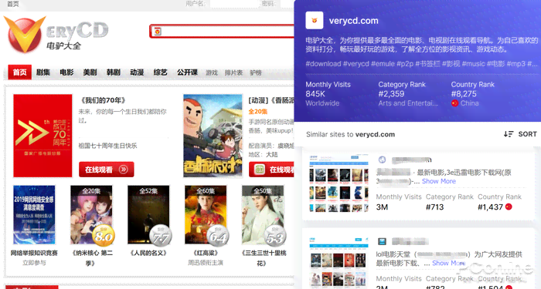Click the 3M monthly visits value
This screenshot has height=289, width=541.
tap(382, 207)
